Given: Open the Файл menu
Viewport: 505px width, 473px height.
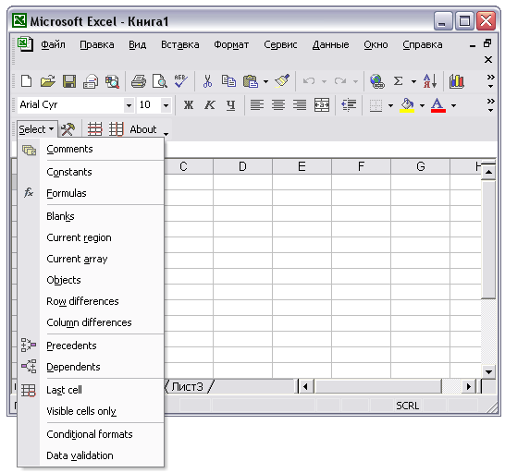Looking at the screenshot, I should pyautogui.click(x=53, y=44).
